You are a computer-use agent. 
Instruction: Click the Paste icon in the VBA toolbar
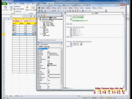[x=53, y=11]
